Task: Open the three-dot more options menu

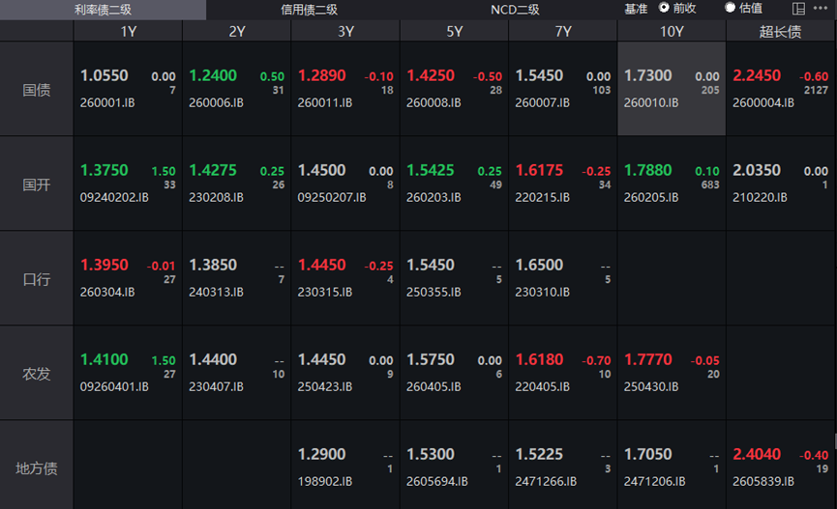Action: (821, 8)
